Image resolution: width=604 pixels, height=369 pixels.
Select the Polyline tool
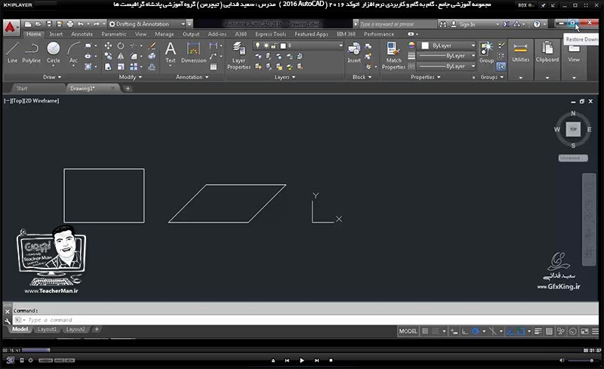(31, 52)
